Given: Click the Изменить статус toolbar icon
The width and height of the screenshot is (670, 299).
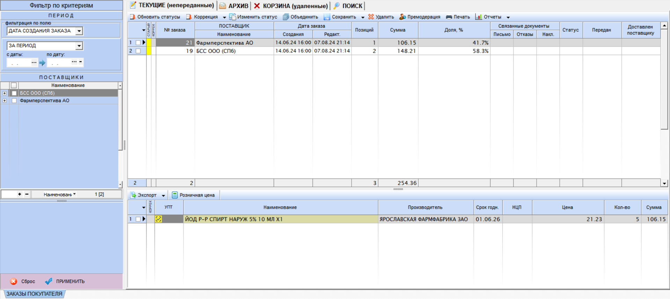Looking at the screenshot, I should (x=233, y=17).
